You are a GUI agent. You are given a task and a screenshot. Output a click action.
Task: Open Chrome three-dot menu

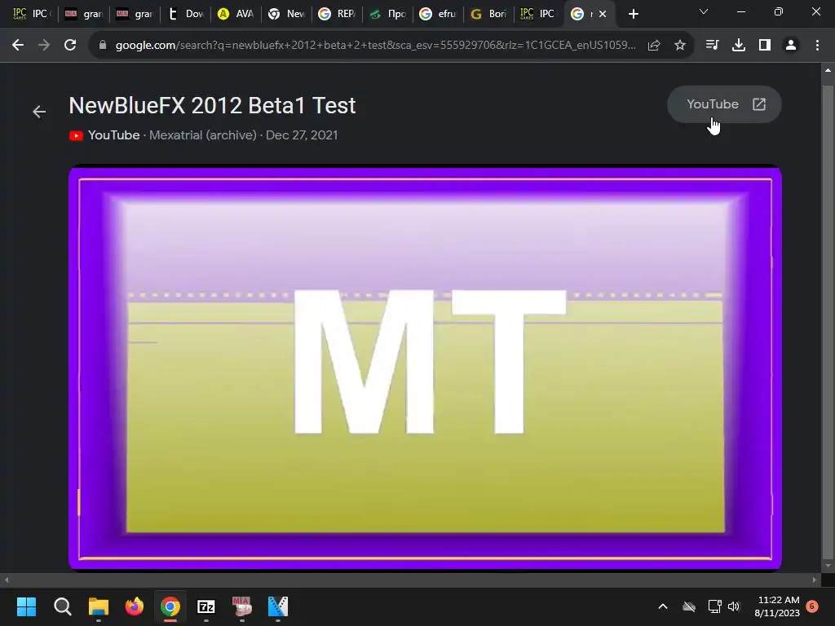click(817, 46)
